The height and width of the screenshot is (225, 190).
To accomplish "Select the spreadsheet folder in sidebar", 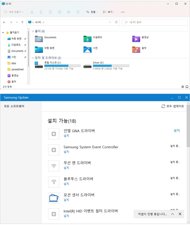I will coord(15,69).
